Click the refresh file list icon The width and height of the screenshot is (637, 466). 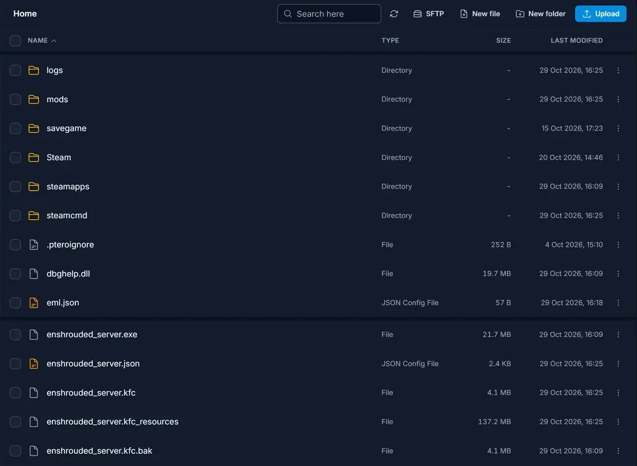(394, 14)
